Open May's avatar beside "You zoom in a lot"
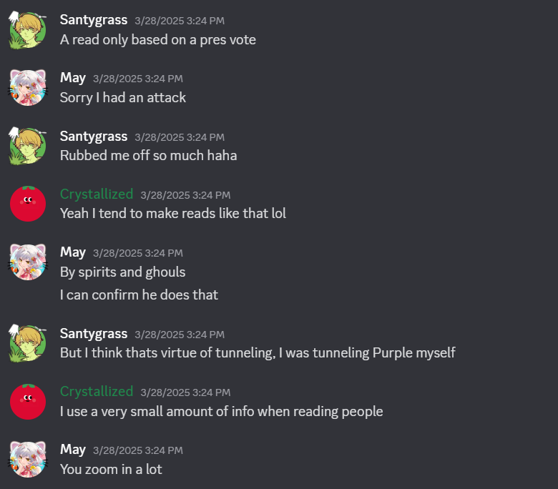 click(28, 459)
